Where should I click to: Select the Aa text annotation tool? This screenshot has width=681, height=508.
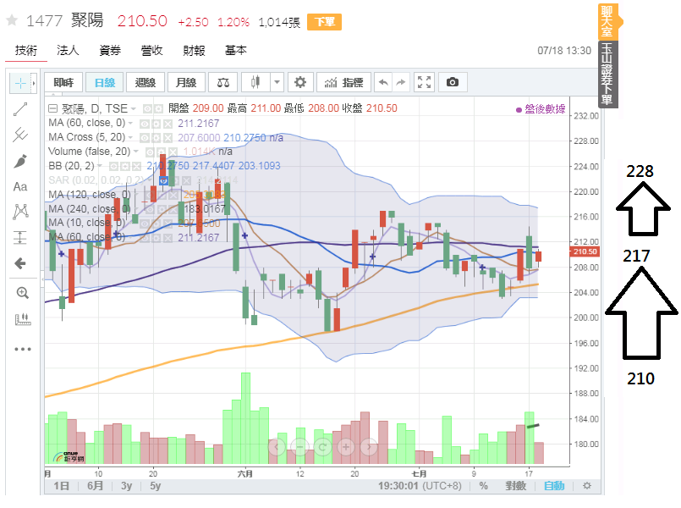[x=20, y=187]
